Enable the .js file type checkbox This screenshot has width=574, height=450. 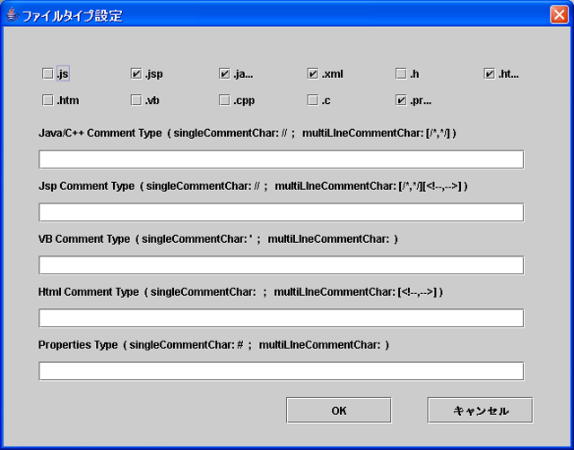coord(48,74)
